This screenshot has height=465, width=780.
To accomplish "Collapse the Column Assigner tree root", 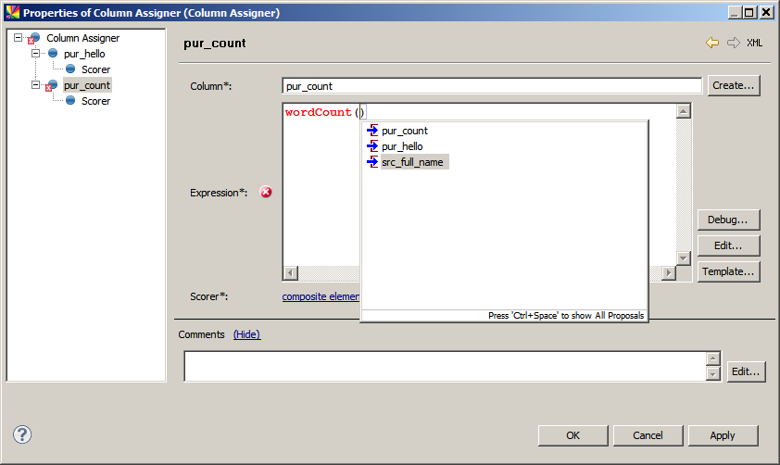I will [x=19, y=38].
